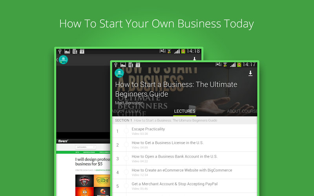Open lecture How to Open a Business Bank Account
Image resolution: width=314 pixels, height=196 pixels.
[184, 159]
